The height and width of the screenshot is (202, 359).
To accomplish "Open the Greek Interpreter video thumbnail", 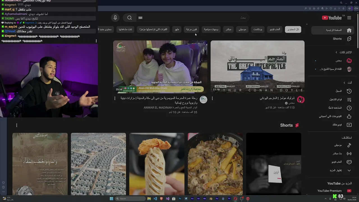I will click(x=257, y=66).
